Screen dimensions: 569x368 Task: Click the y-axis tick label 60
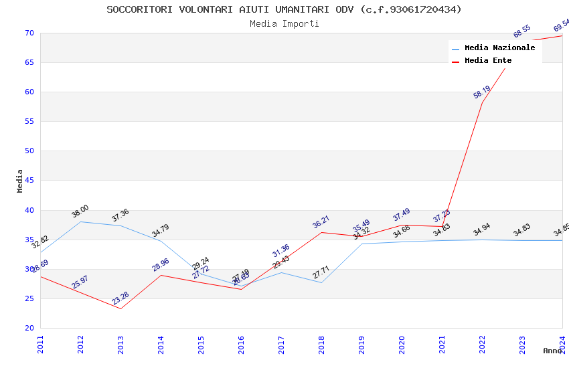pos(29,92)
